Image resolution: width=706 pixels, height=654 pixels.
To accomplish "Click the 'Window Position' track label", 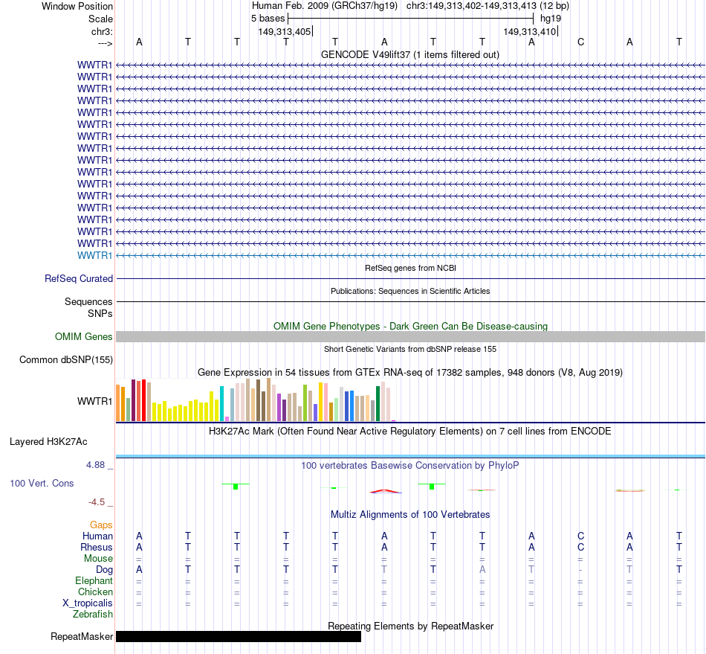I will coord(77,6).
